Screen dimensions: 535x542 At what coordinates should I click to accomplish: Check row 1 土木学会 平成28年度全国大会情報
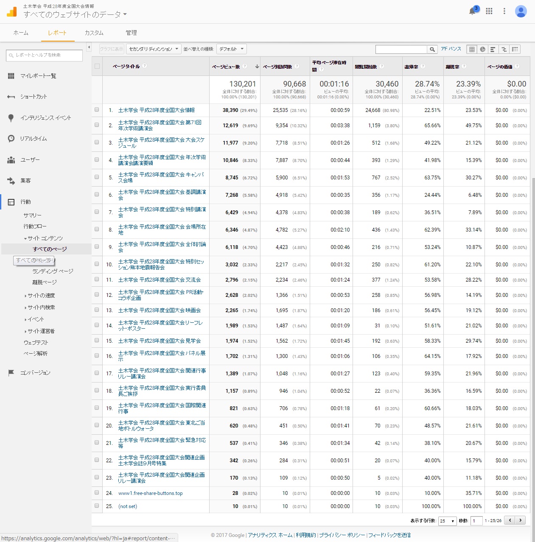tap(97, 109)
